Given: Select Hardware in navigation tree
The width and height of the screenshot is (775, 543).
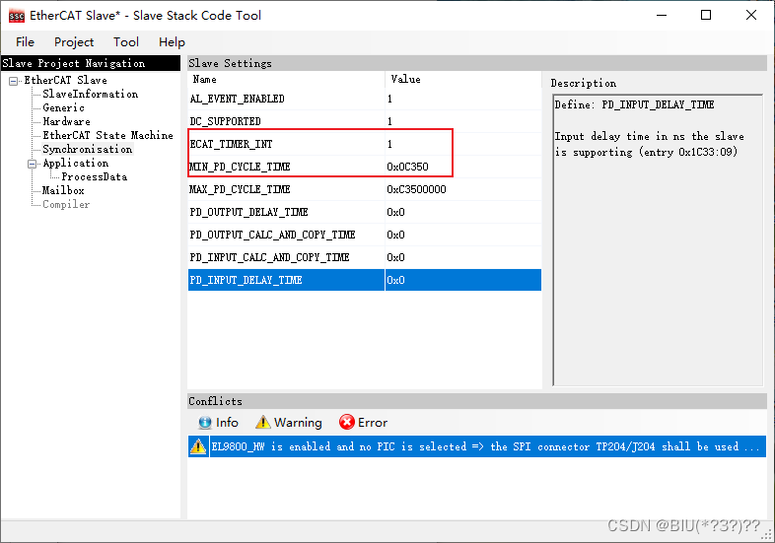Looking at the screenshot, I should (67, 121).
